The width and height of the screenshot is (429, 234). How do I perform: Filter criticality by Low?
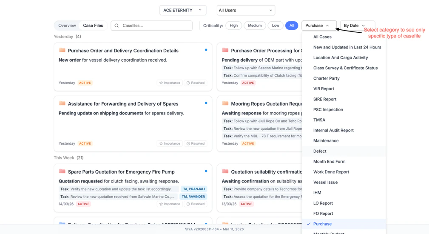pyautogui.click(x=276, y=26)
